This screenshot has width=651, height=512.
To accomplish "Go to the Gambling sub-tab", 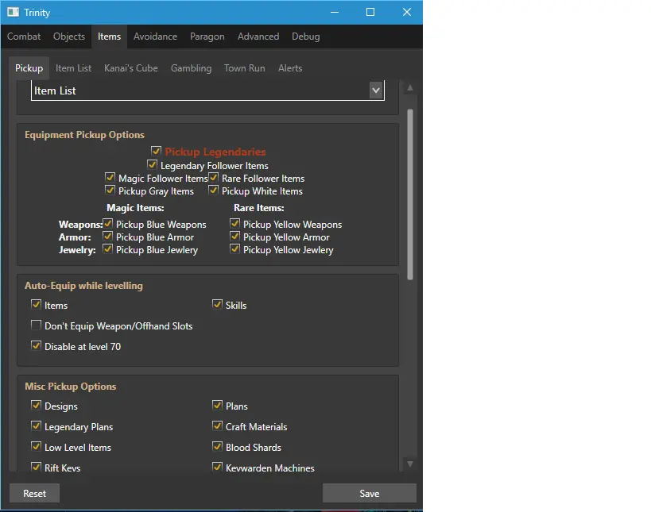I will point(191,68).
